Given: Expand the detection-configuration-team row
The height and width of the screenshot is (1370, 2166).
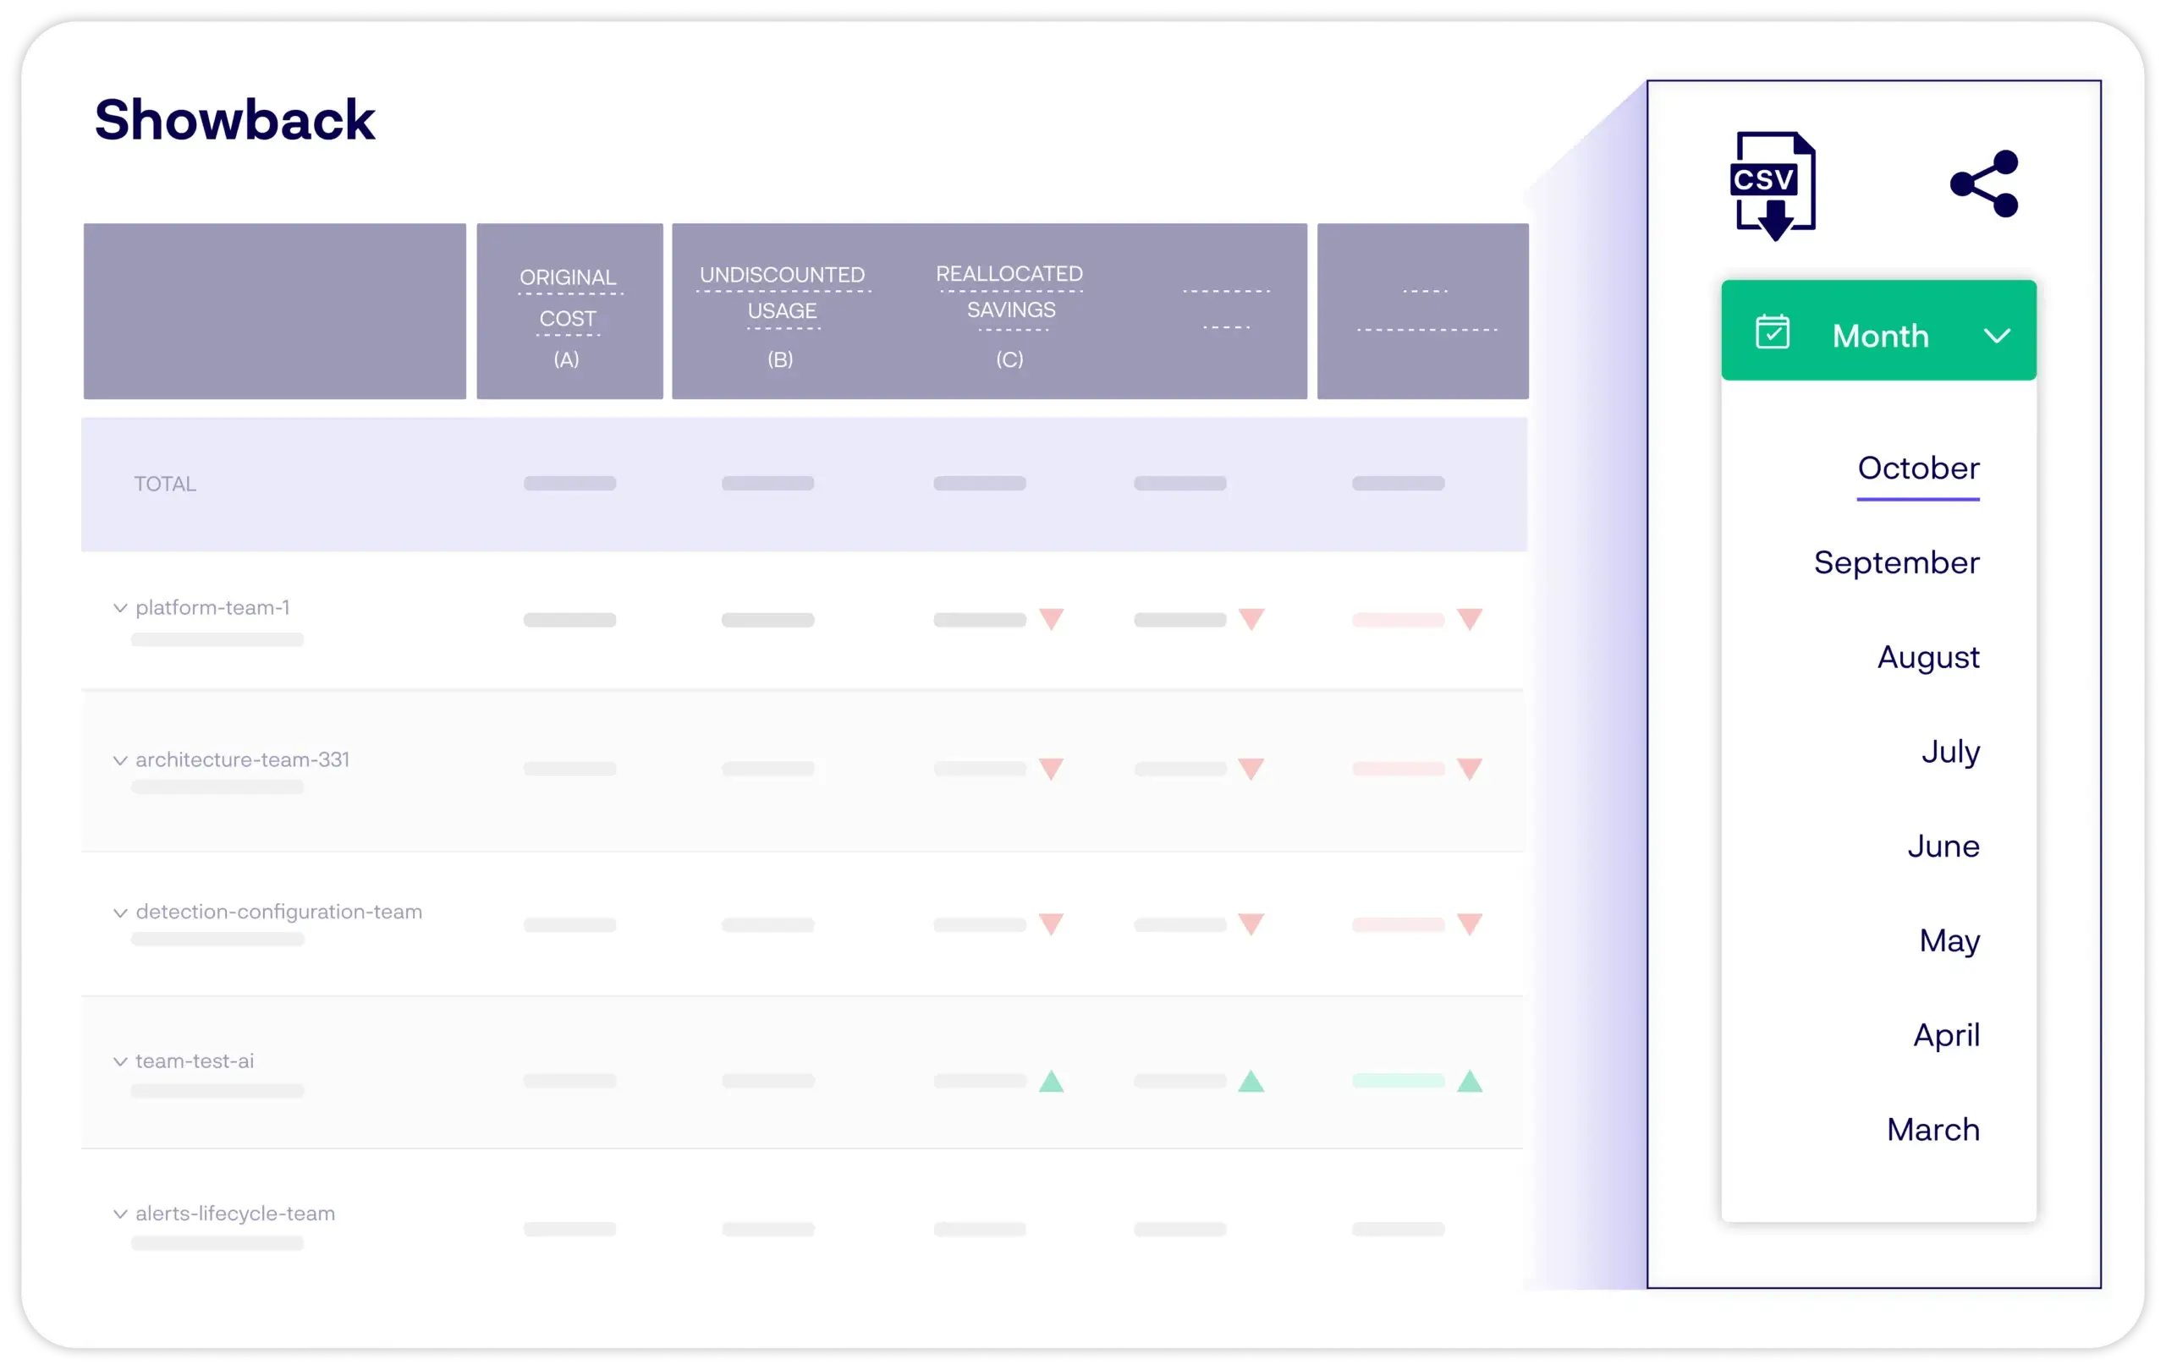Looking at the screenshot, I should click(119, 912).
